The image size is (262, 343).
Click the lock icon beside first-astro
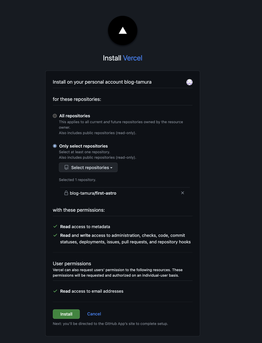click(x=66, y=193)
